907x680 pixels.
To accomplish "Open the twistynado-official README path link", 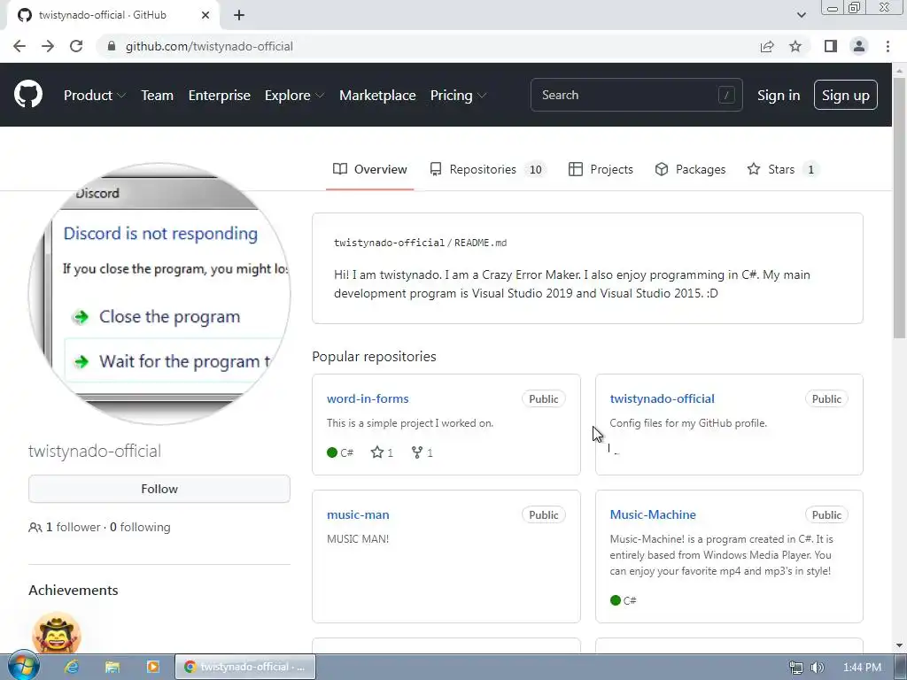I will pyautogui.click(x=390, y=243).
